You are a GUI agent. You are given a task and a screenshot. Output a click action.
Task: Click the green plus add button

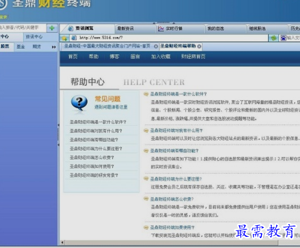point(52,28)
